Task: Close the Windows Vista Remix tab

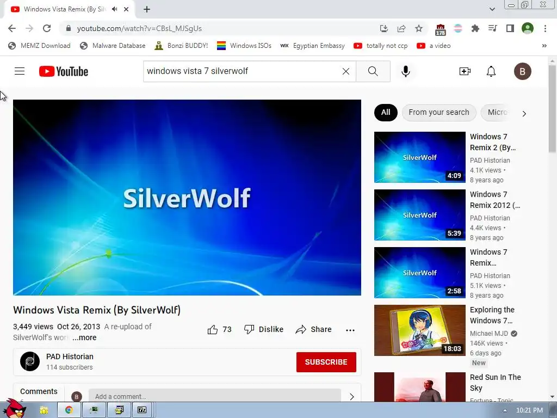Action: coord(126,9)
